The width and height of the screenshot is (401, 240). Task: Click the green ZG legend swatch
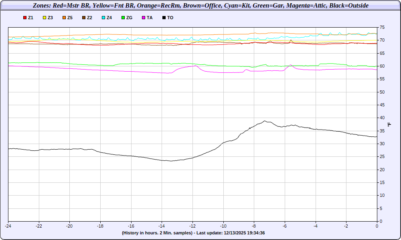[123, 18]
